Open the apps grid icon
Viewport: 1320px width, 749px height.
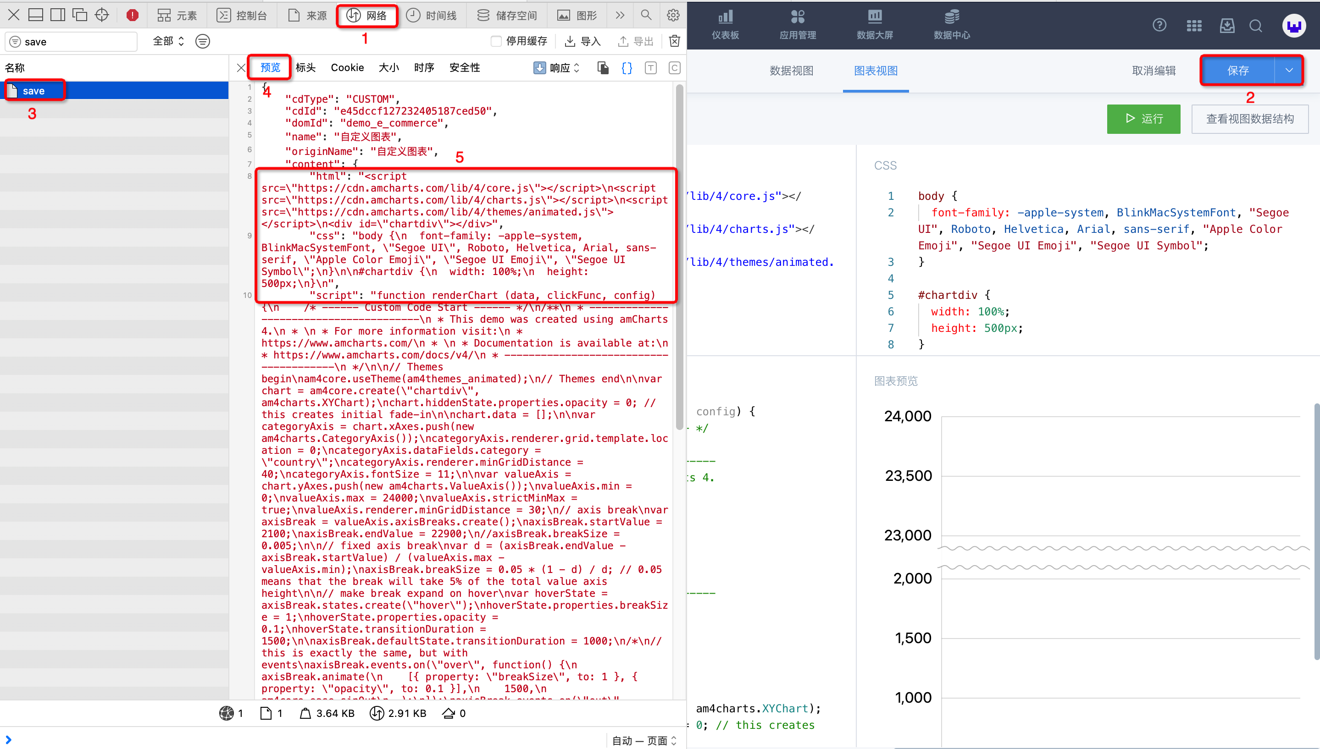tap(1194, 25)
